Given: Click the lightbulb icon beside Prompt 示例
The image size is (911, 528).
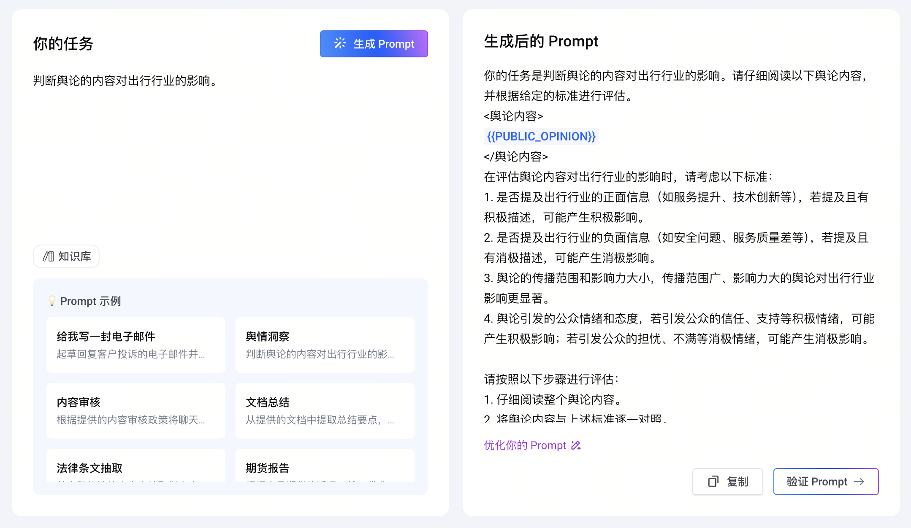Looking at the screenshot, I should coord(52,301).
